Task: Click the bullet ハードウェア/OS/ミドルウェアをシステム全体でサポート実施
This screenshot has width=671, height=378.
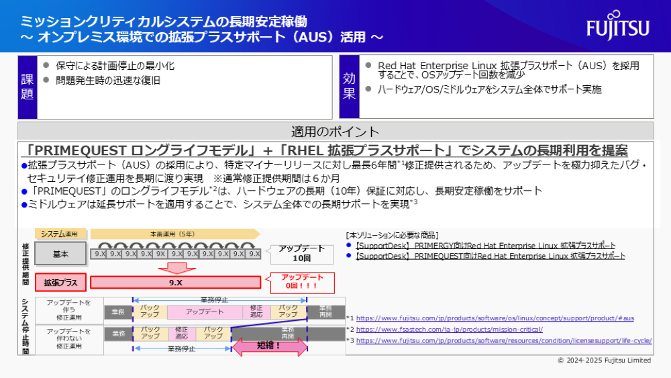Action: point(490,89)
